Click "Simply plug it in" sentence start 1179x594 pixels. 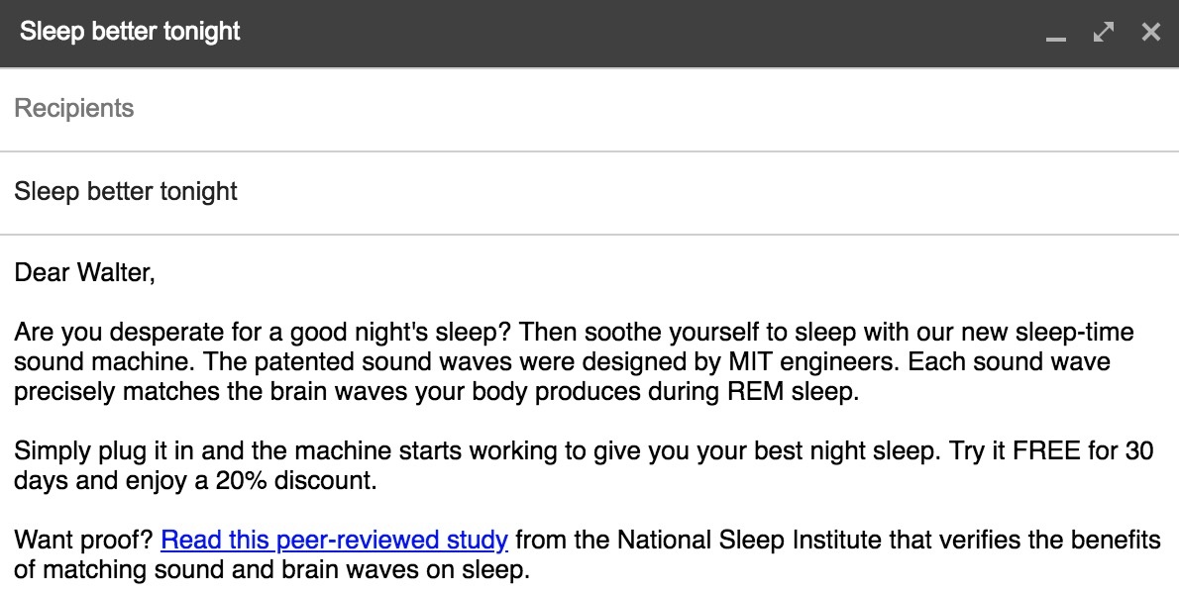point(99,452)
